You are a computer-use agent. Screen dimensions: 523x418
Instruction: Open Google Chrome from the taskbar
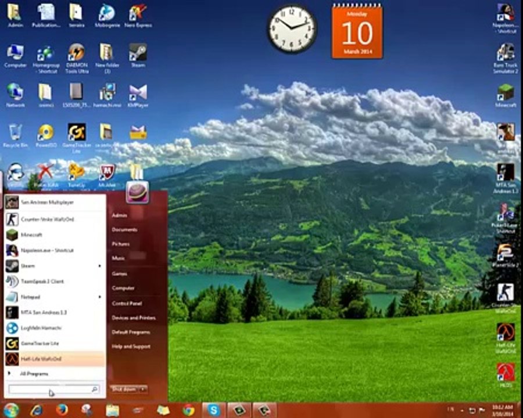[x=188, y=410]
